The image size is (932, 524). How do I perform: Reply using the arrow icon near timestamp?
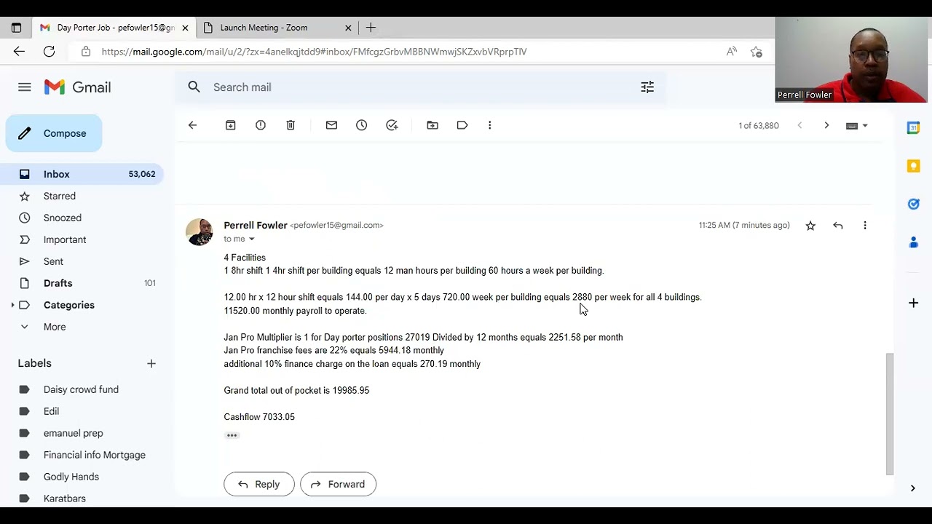[838, 226]
